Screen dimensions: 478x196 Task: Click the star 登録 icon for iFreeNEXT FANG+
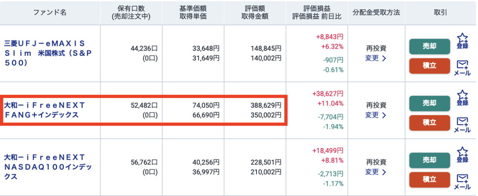pyautogui.click(x=462, y=98)
